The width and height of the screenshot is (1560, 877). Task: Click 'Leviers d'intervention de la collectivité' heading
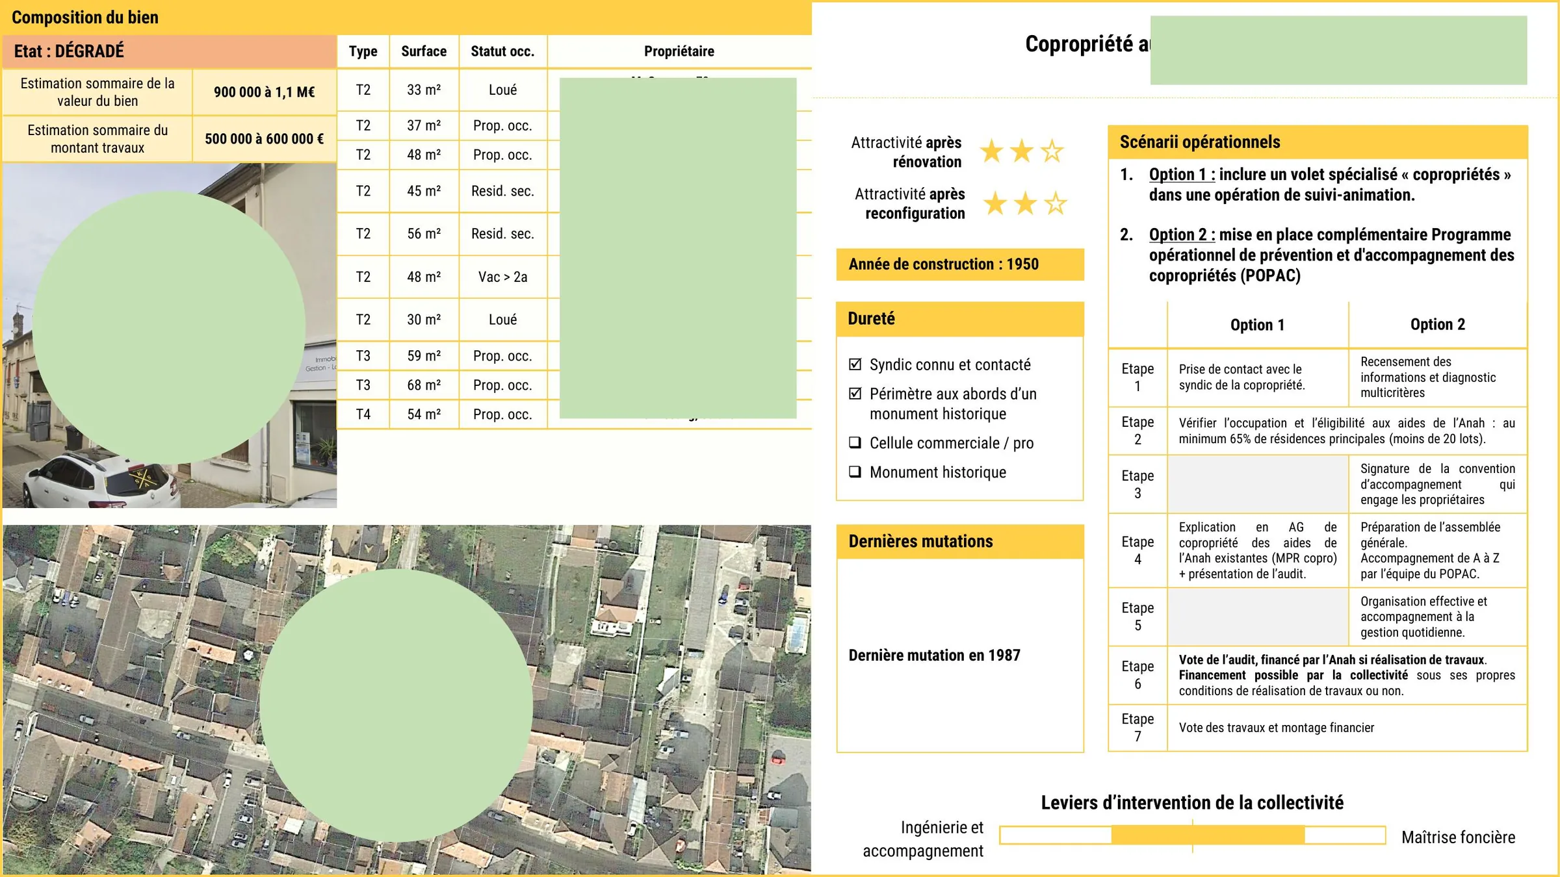click(x=1192, y=803)
